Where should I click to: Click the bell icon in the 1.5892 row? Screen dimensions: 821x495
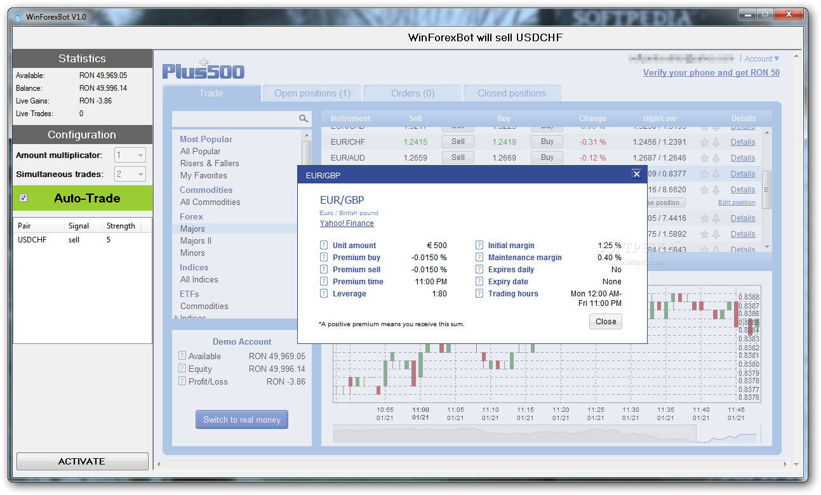[x=716, y=234]
